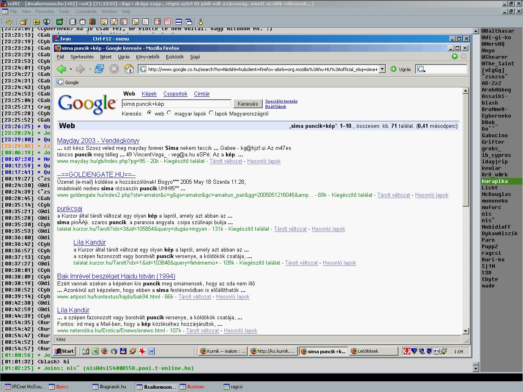523x392 pixels.
Task: Select 'kurapika' in the mIRC nick list
Action: click(x=501, y=181)
